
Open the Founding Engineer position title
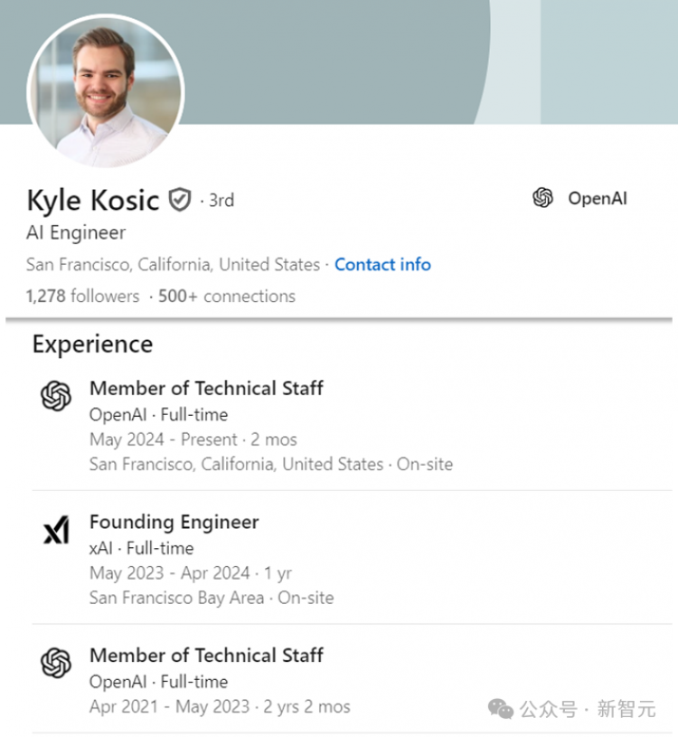pos(174,522)
